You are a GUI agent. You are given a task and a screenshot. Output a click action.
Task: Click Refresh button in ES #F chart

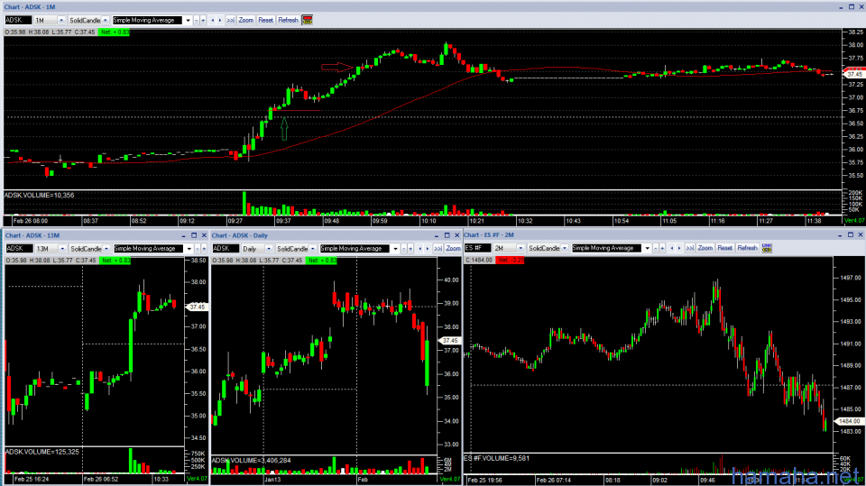pos(747,248)
